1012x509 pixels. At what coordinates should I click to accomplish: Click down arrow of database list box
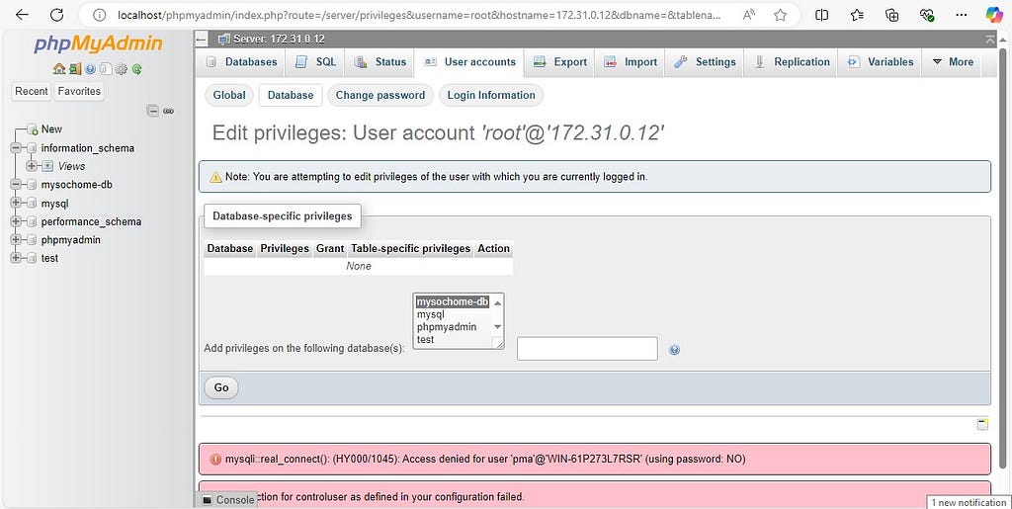tap(497, 326)
